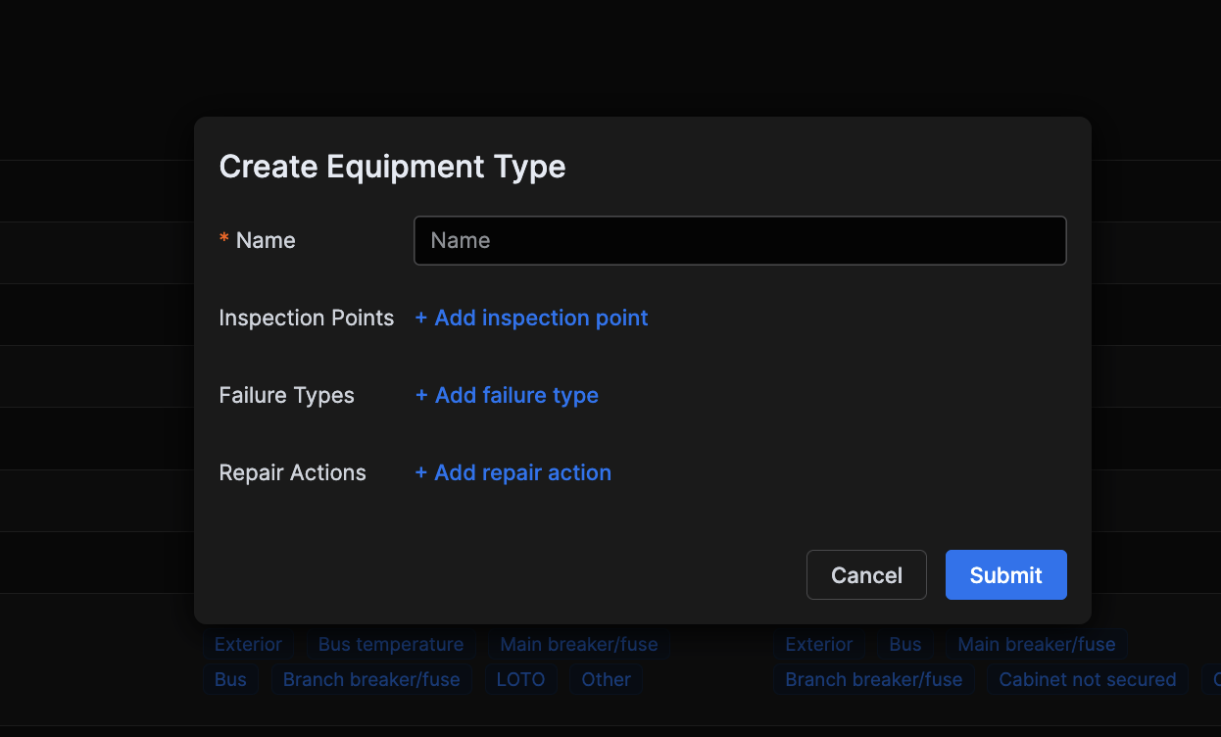Click the Inspection Points label
Image resolution: width=1221 pixels, height=737 pixels.
(306, 318)
